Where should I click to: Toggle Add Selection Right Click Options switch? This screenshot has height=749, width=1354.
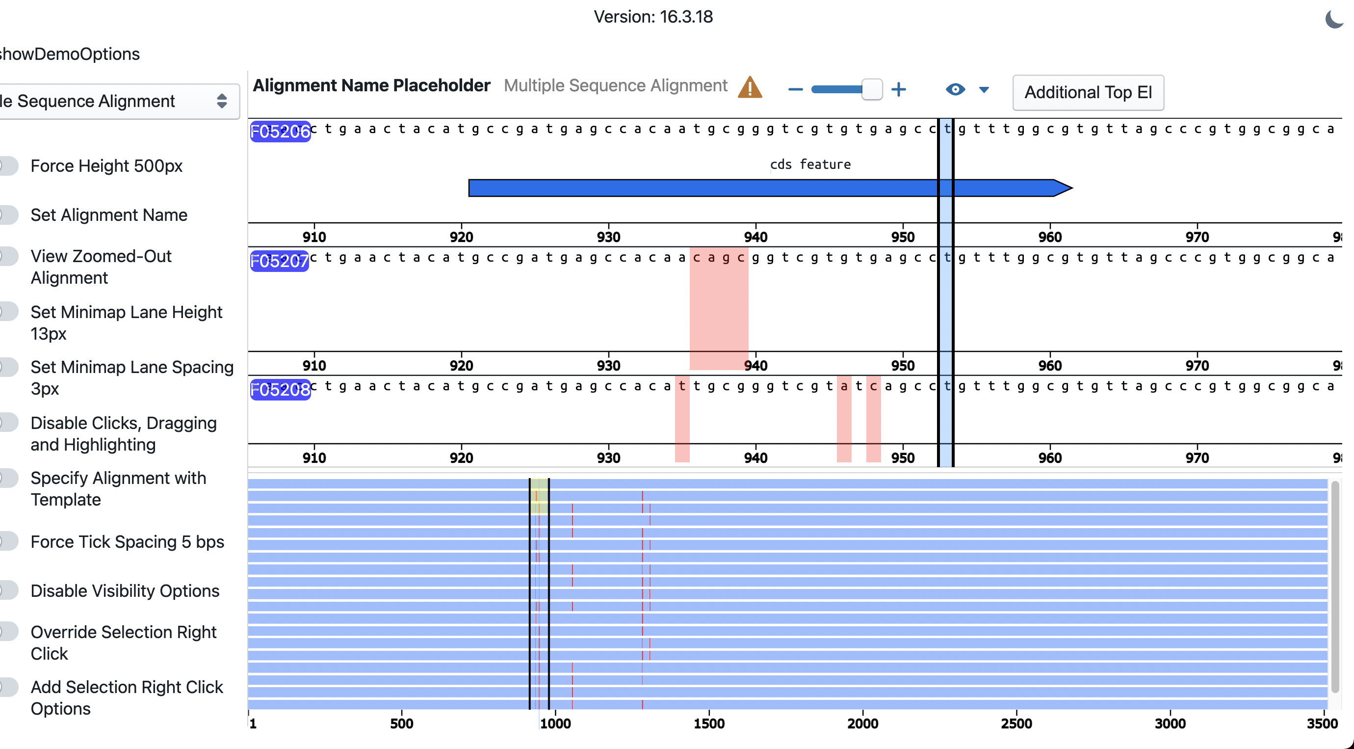[x=8, y=687]
